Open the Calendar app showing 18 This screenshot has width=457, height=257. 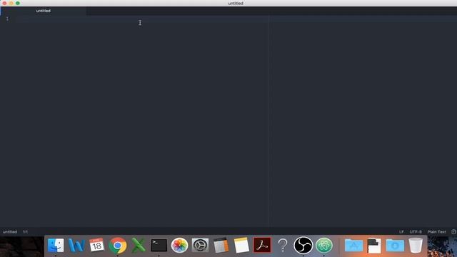[x=97, y=246]
